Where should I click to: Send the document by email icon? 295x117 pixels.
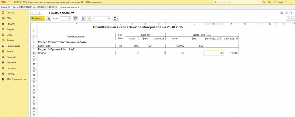click(89, 18)
